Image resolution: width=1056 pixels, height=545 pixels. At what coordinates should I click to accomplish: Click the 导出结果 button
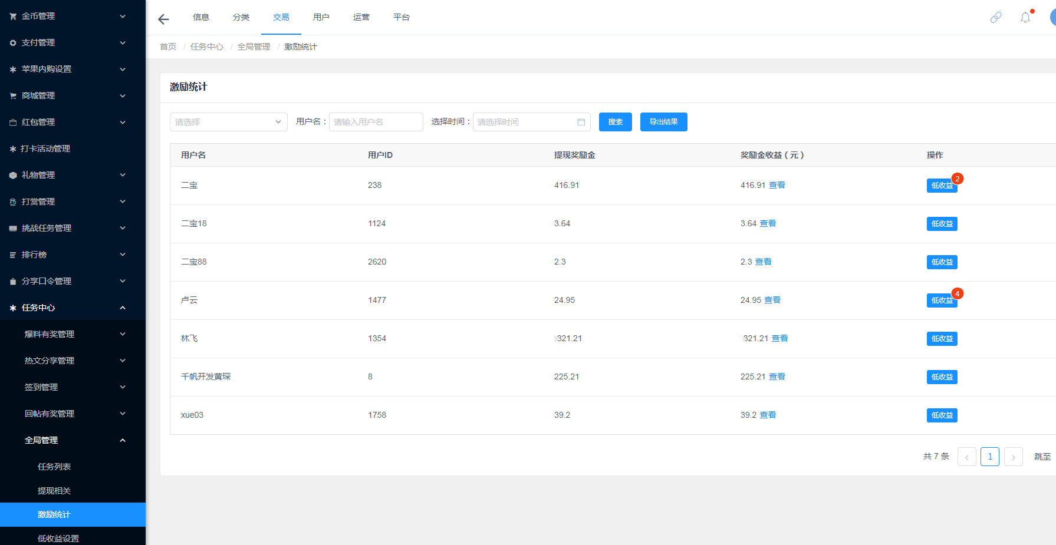[664, 122]
